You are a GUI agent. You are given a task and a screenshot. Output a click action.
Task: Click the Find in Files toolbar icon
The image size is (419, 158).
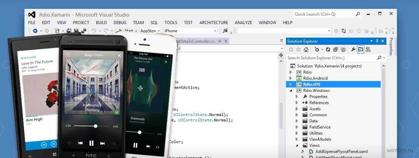click(x=225, y=31)
